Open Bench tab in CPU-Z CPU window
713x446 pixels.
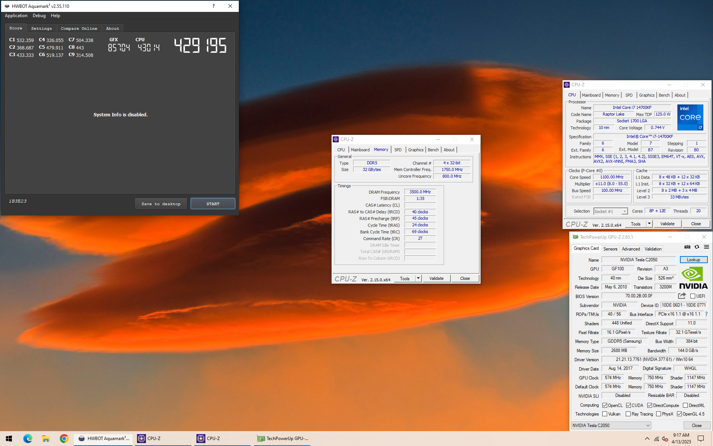click(x=664, y=95)
